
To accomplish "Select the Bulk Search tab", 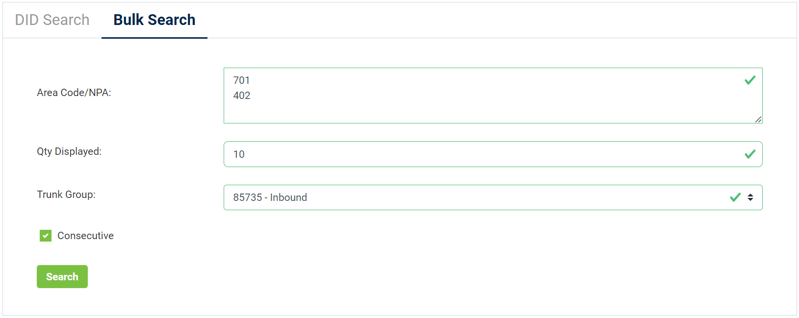I will (x=154, y=20).
